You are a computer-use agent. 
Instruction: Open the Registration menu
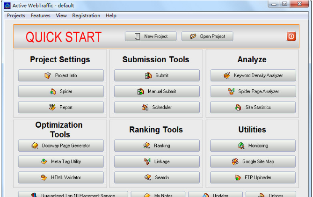point(86,15)
